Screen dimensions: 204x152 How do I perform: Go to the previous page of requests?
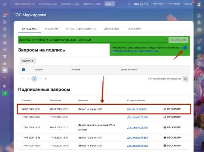pyautogui.click(x=28, y=79)
